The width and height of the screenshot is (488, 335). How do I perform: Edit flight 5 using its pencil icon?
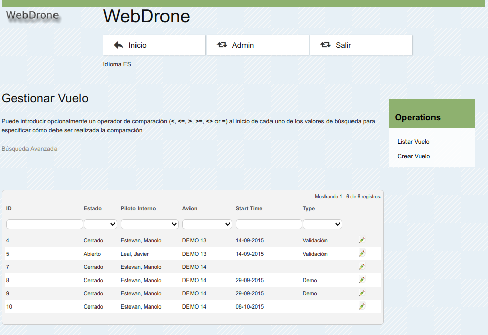(362, 254)
